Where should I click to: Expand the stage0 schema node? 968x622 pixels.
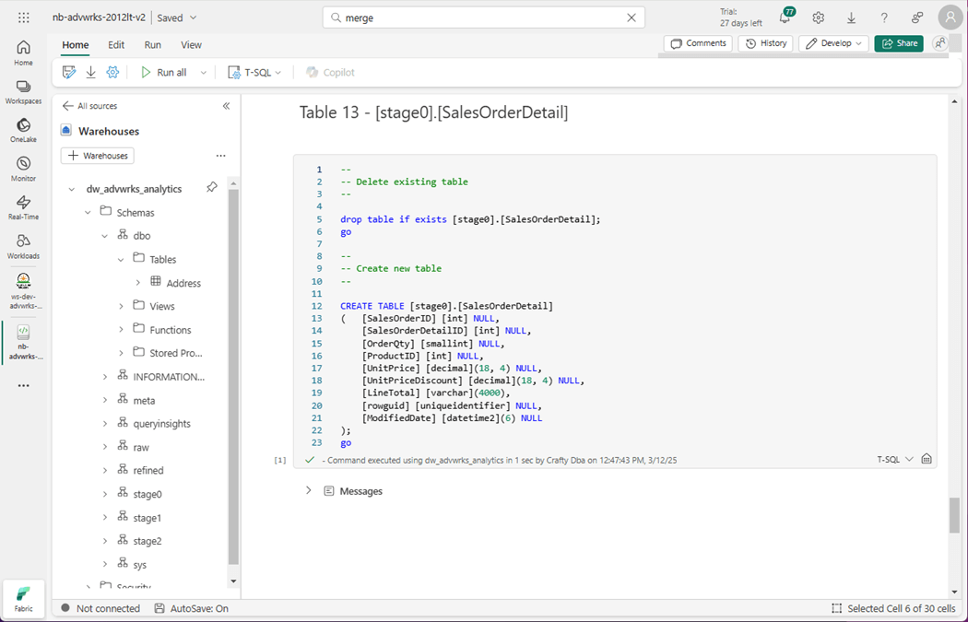click(x=105, y=494)
